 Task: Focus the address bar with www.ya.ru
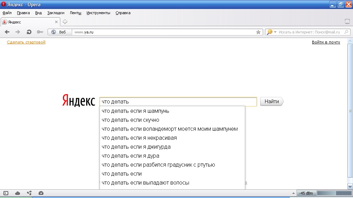tap(164, 32)
